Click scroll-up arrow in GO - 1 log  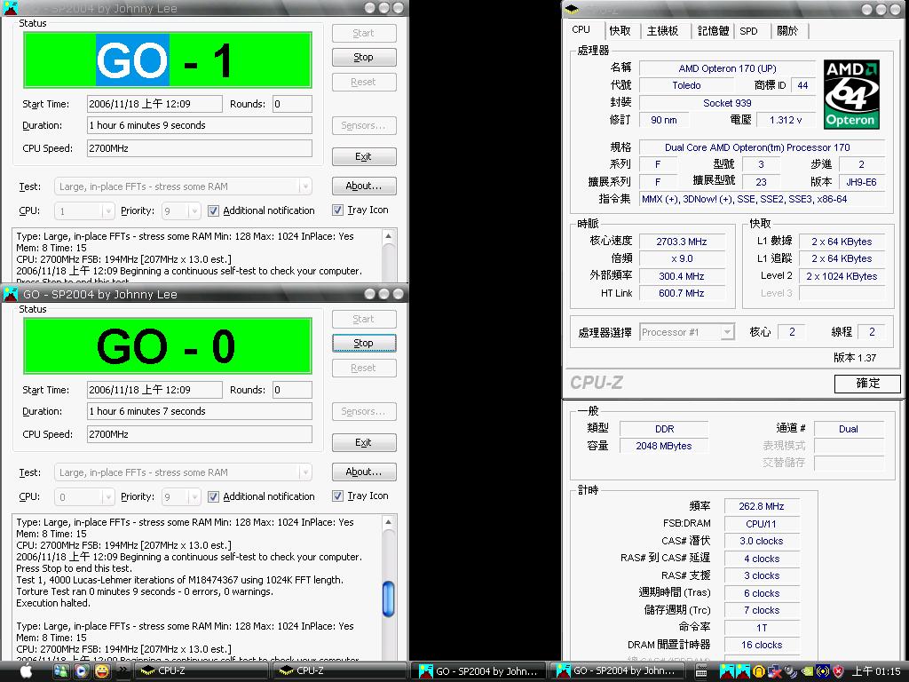[x=389, y=236]
